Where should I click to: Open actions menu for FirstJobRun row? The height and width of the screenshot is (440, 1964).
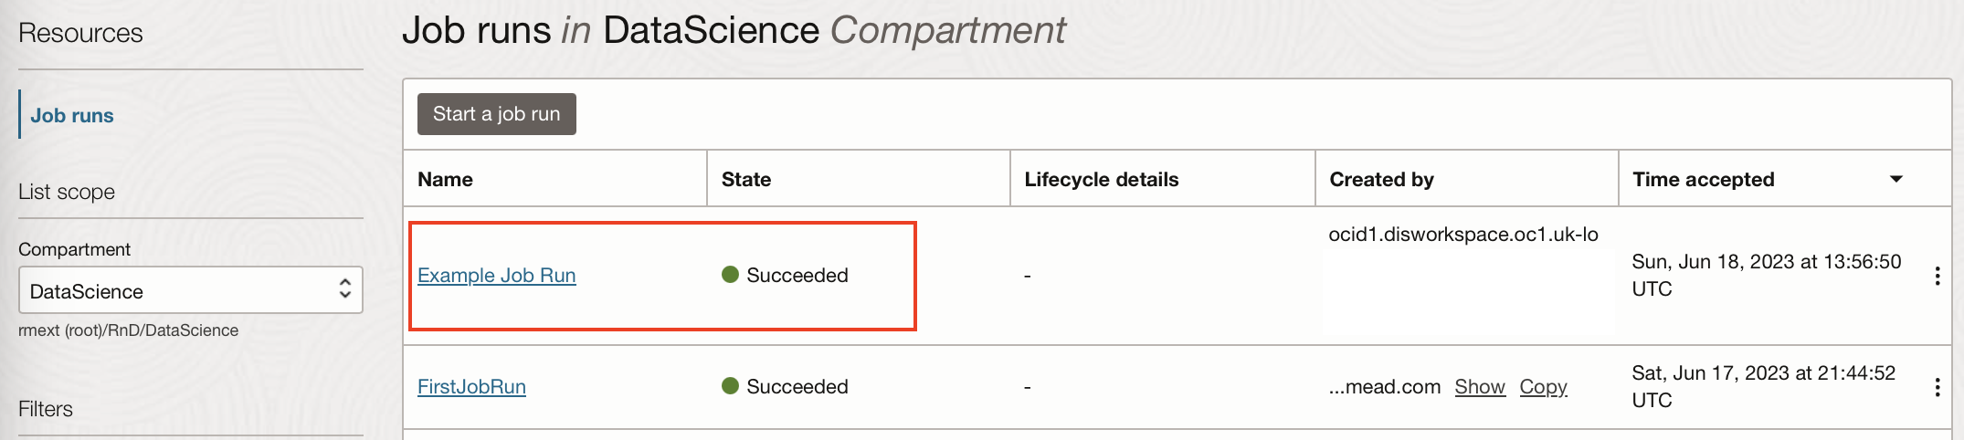point(1937,387)
